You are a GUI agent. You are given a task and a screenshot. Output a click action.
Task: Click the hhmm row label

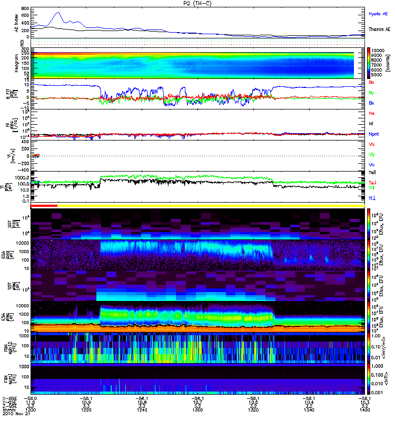pyautogui.click(x=8, y=410)
